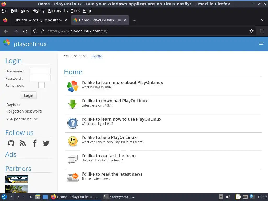Click the greyed forward navigation arrow

click(15, 31)
